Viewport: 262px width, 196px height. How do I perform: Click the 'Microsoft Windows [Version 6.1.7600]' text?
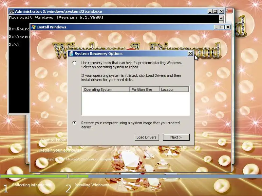(56, 17)
